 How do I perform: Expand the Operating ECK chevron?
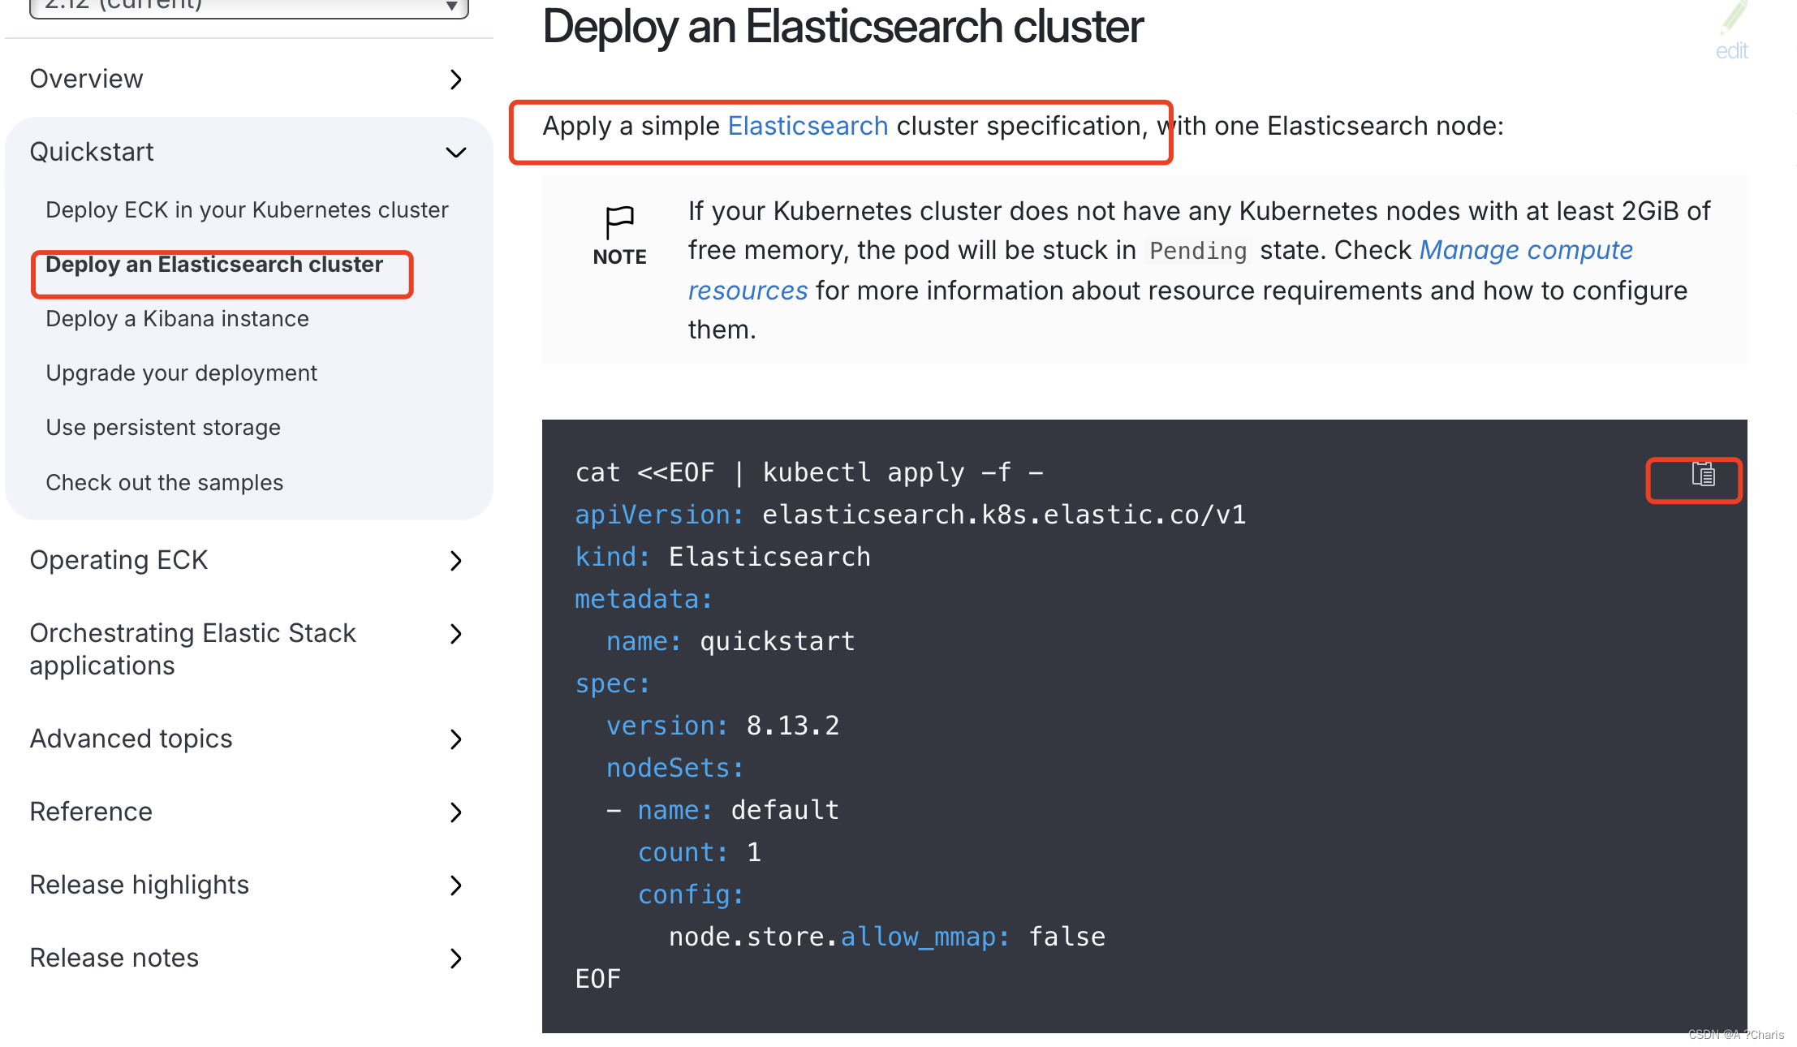(456, 561)
